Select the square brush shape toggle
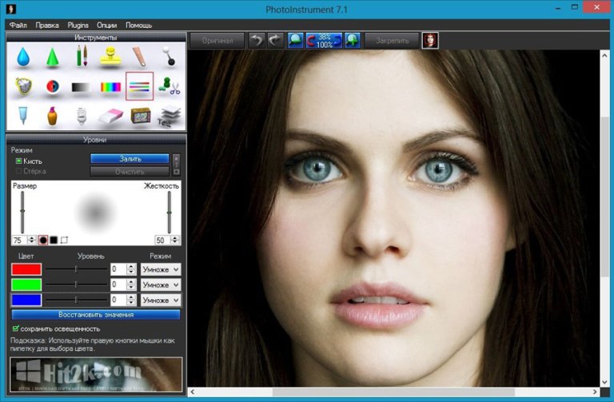This screenshot has height=402, width=614. click(x=54, y=240)
